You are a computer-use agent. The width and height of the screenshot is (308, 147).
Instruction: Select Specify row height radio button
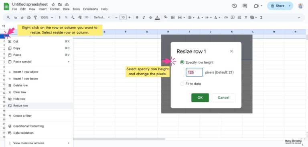click(182, 62)
